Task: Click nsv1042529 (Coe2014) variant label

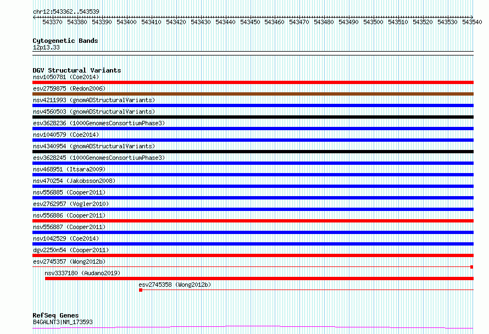Action: click(x=66, y=238)
